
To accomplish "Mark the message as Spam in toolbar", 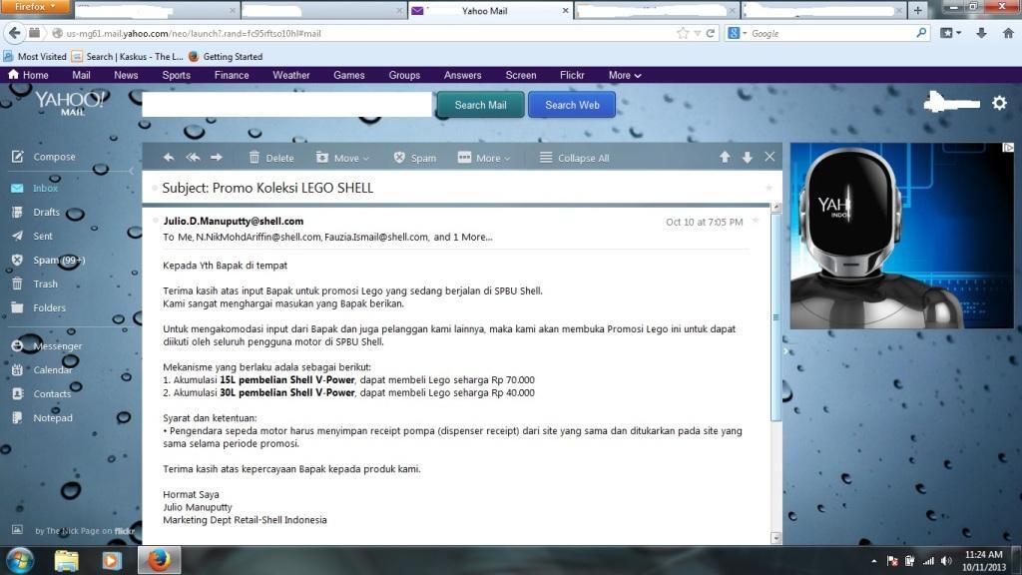I will pos(414,158).
